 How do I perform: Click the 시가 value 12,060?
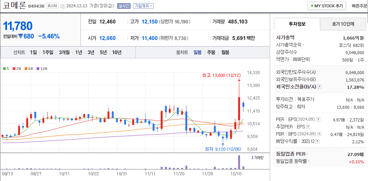pos(108,38)
